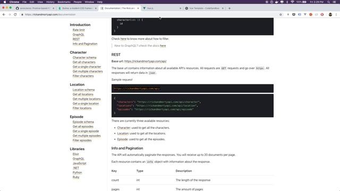Image resolution: width=340 pixels, height=191 pixels.
Task: Click the address bar URL field
Action: coord(150,14)
